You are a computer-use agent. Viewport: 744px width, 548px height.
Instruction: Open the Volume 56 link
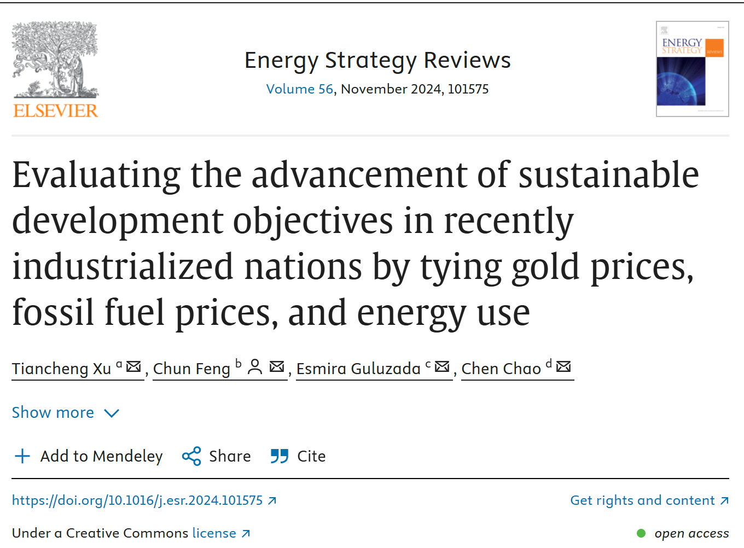coord(300,89)
